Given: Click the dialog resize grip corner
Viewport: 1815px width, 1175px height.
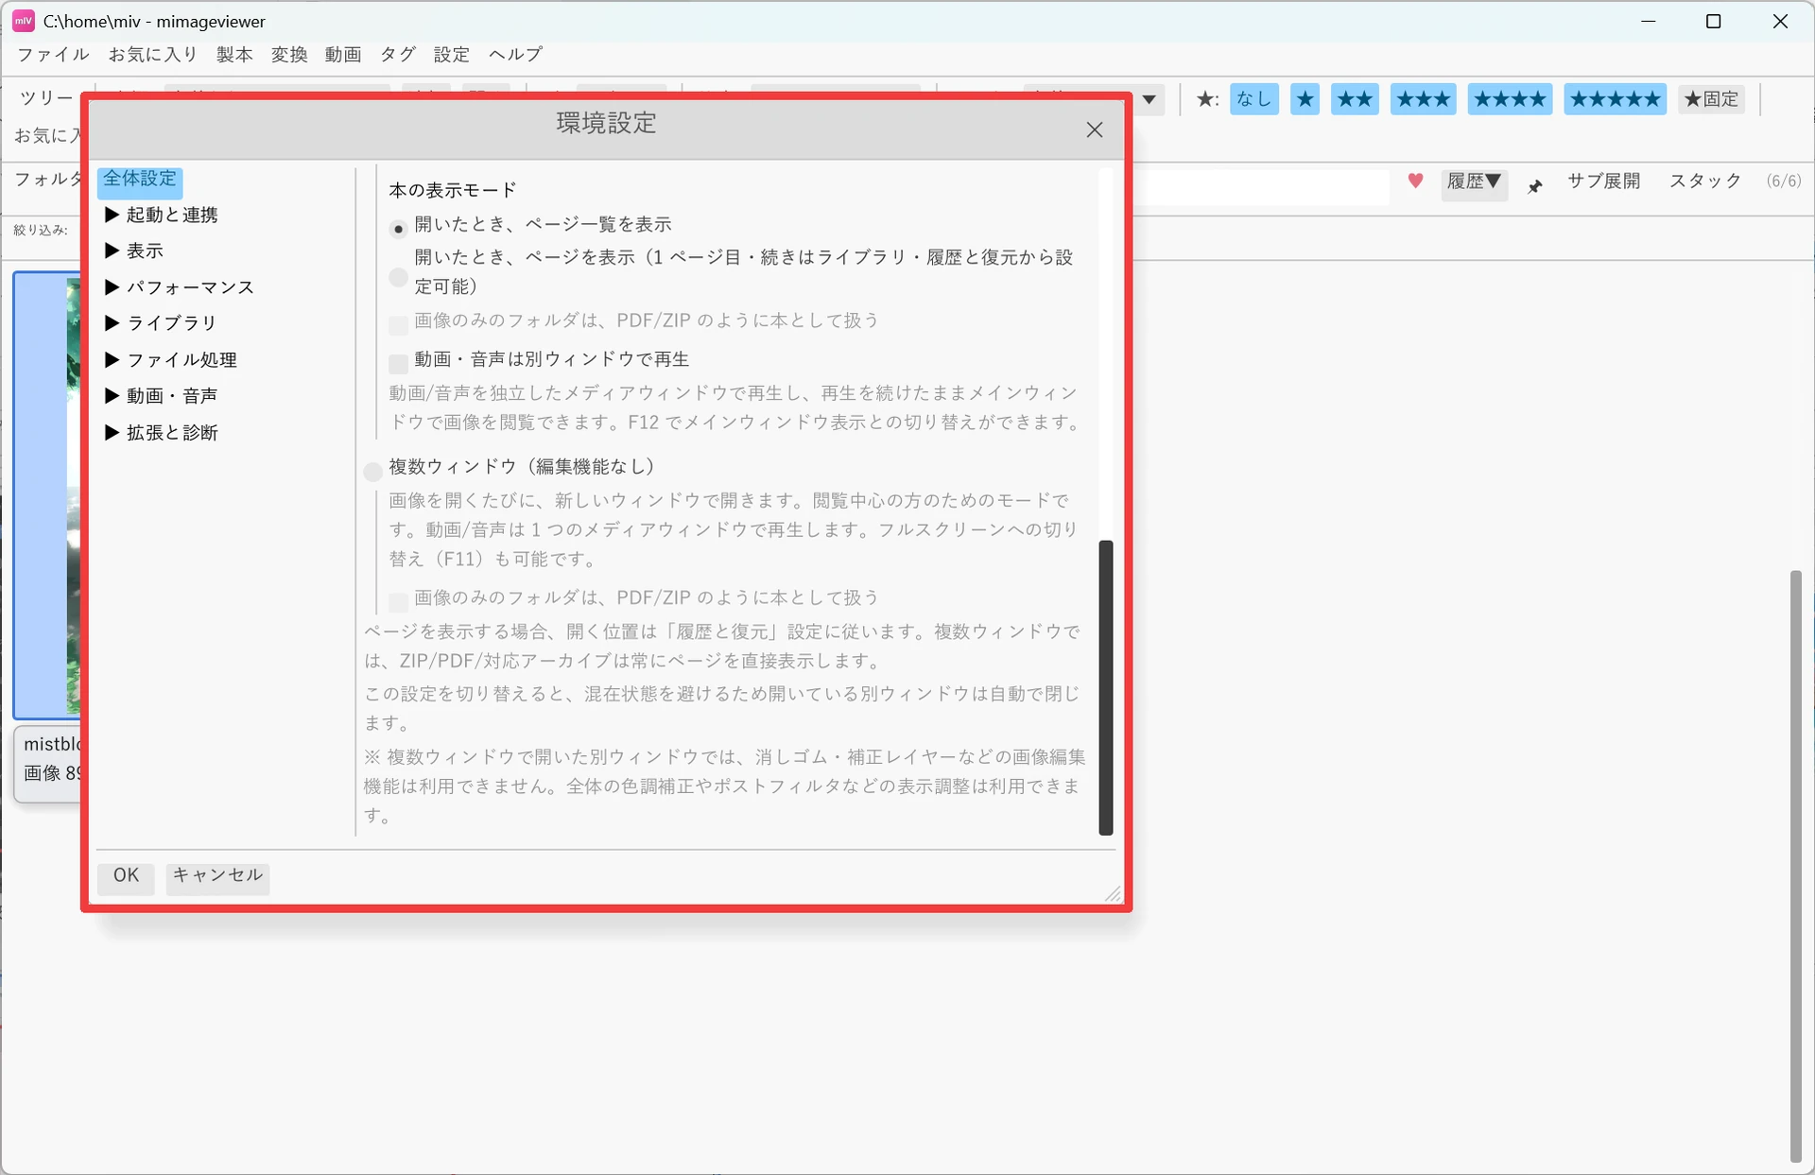Looking at the screenshot, I should (x=1114, y=894).
